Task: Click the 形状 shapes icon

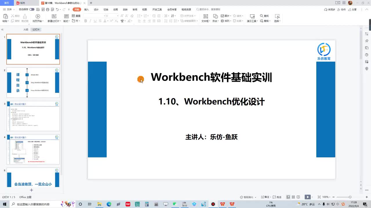Action: tap(215, 16)
